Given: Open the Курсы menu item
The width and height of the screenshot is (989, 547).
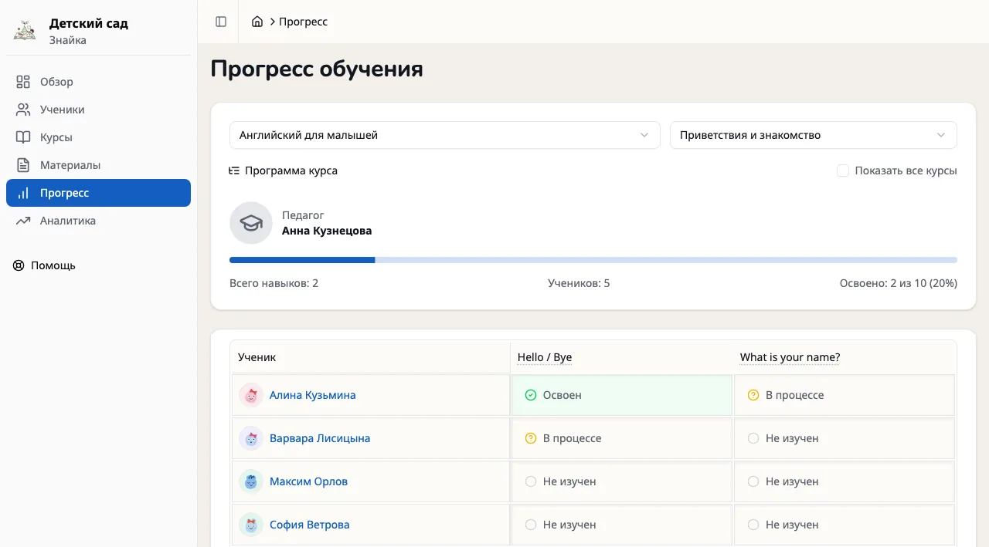Looking at the screenshot, I should pos(98,137).
